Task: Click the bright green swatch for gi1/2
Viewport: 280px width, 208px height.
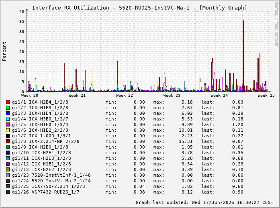Action: 8,108
